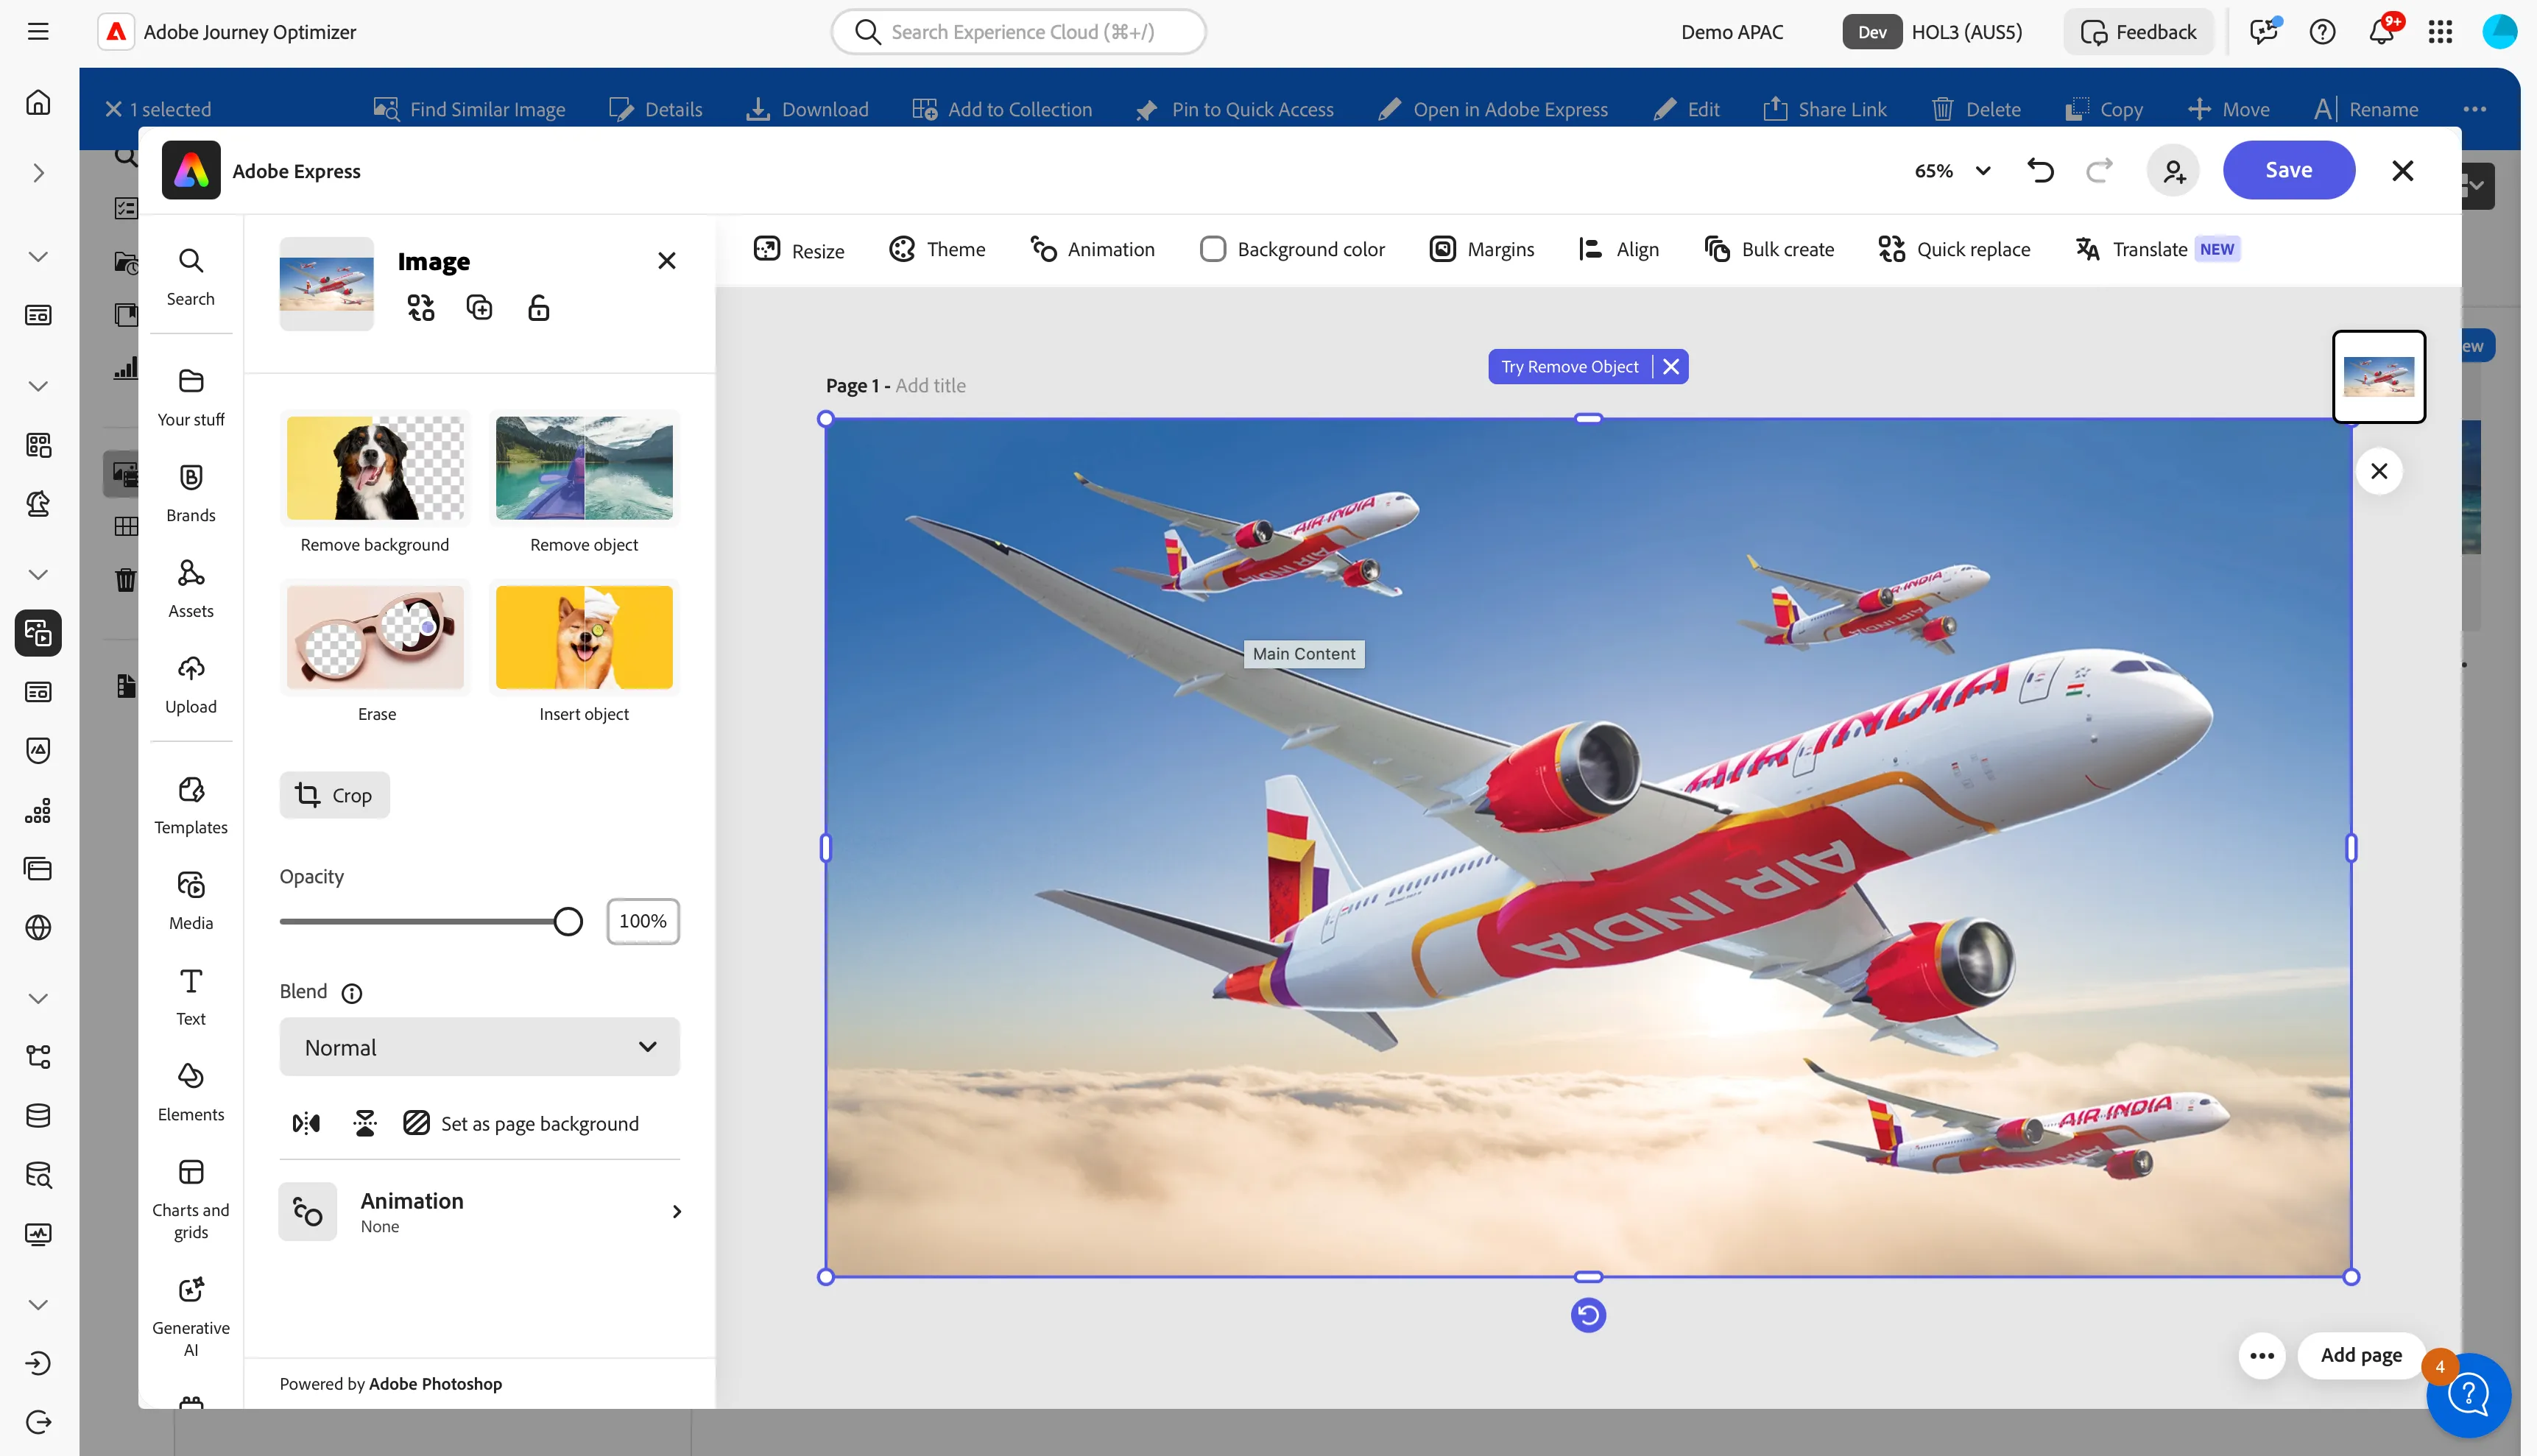2537x1456 pixels.
Task: Expand the Animation settings row
Action: tap(480, 1211)
